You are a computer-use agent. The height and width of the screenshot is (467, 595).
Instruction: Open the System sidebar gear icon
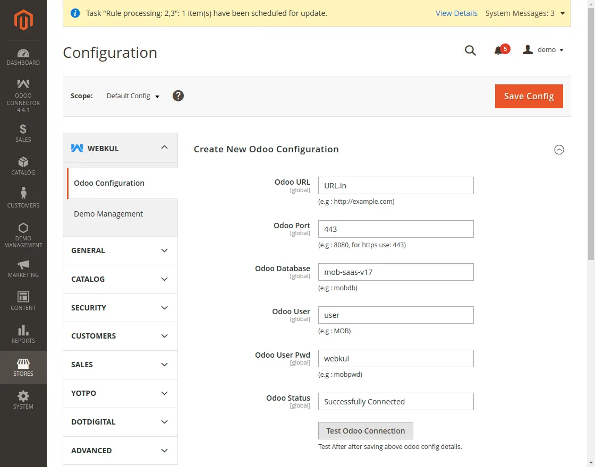click(23, 400)
